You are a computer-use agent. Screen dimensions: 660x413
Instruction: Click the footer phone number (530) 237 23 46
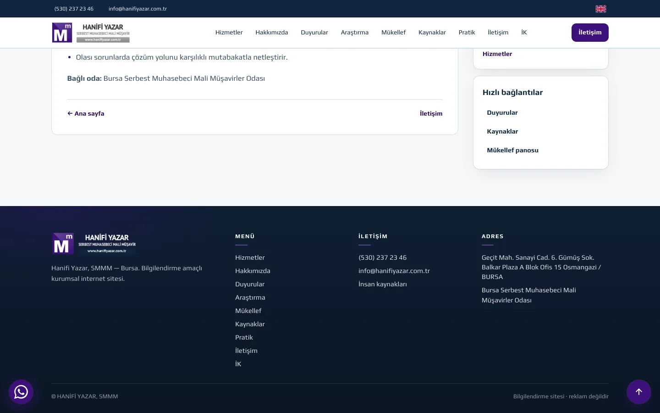(383, 257)
